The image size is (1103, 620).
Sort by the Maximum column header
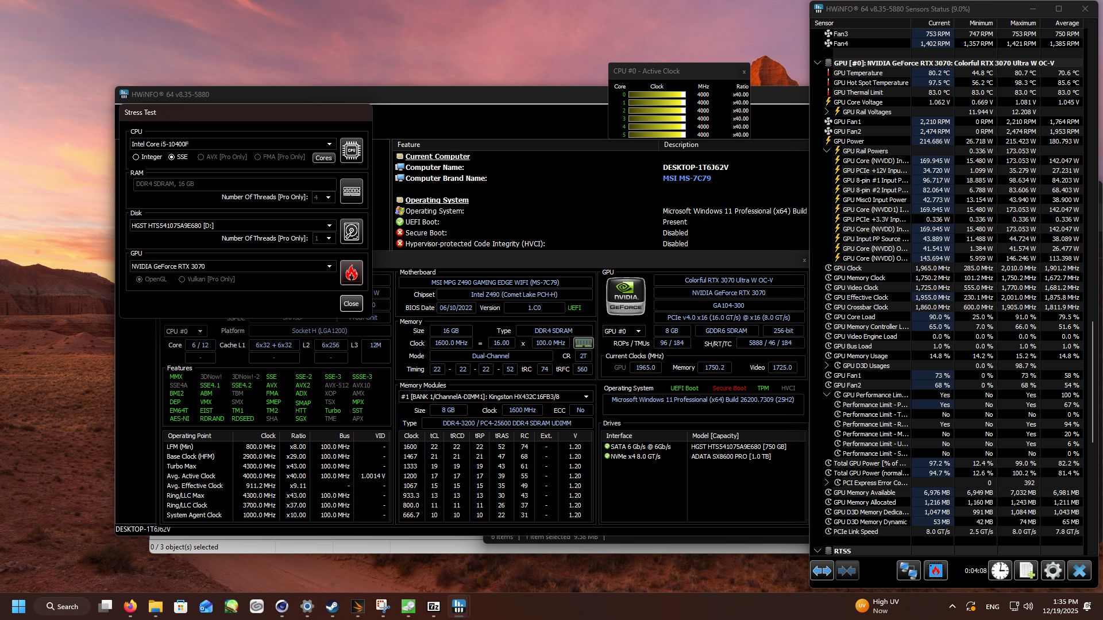coord(1019,24)
